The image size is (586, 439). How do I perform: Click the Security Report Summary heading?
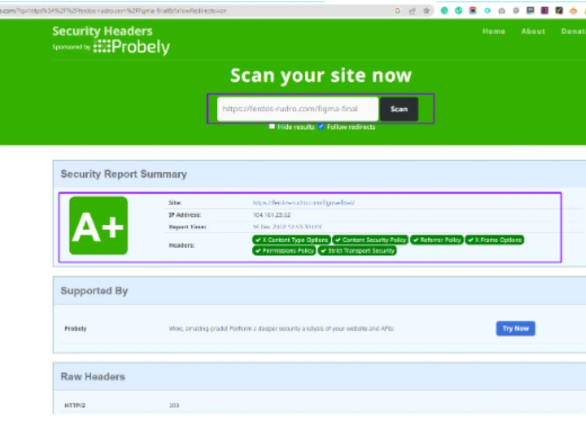[x=124, y=174]
